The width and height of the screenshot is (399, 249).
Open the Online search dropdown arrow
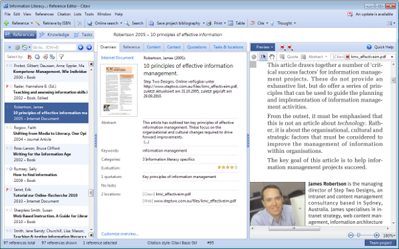(121, 23)
